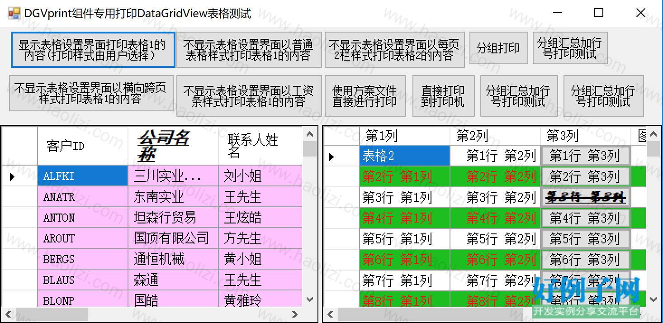This screenshot has width=663, height=323.
Task: Select the 第2行 第1列 cell
Action: (405, 176)
